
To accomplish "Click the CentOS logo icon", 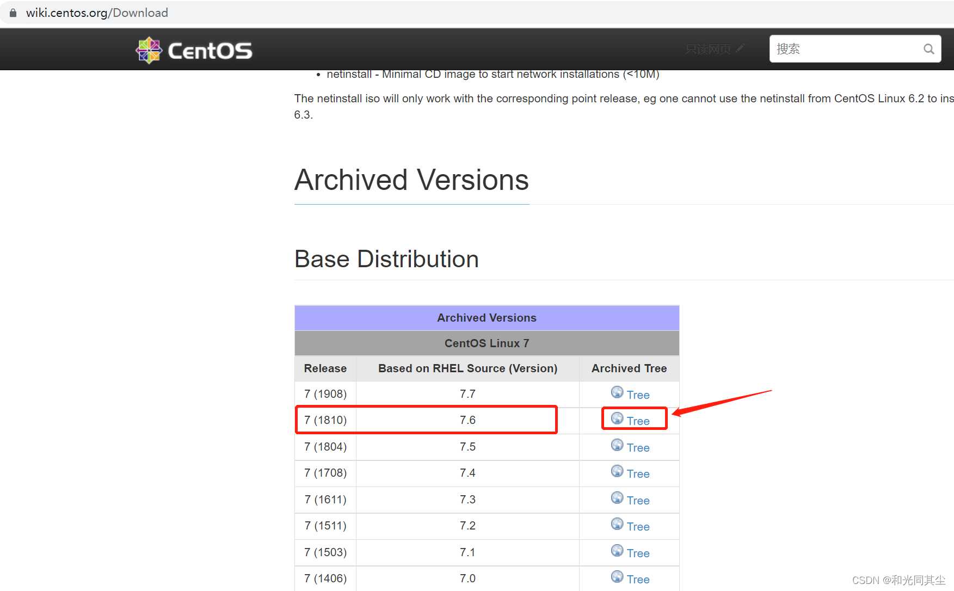I will click(149, 50).
